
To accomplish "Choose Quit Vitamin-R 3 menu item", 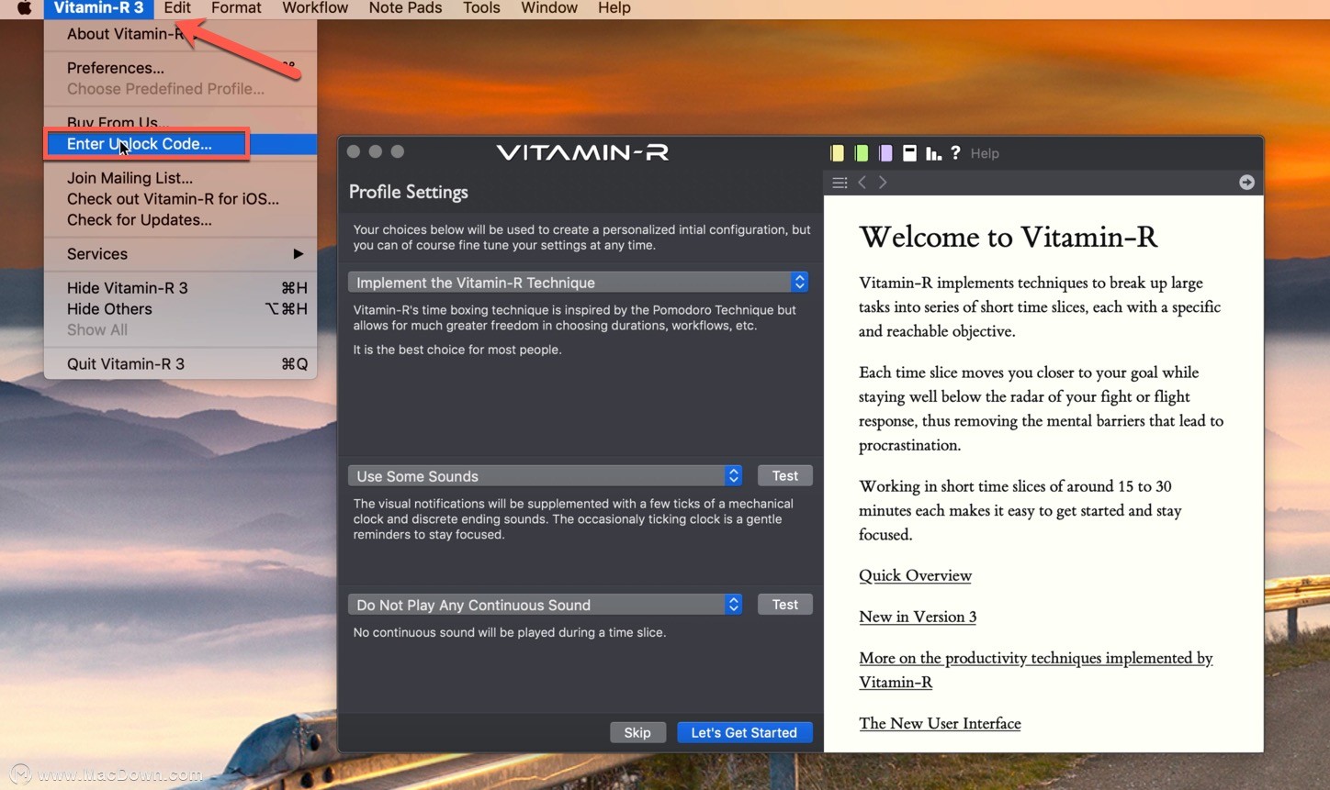I will click(180, 364).
